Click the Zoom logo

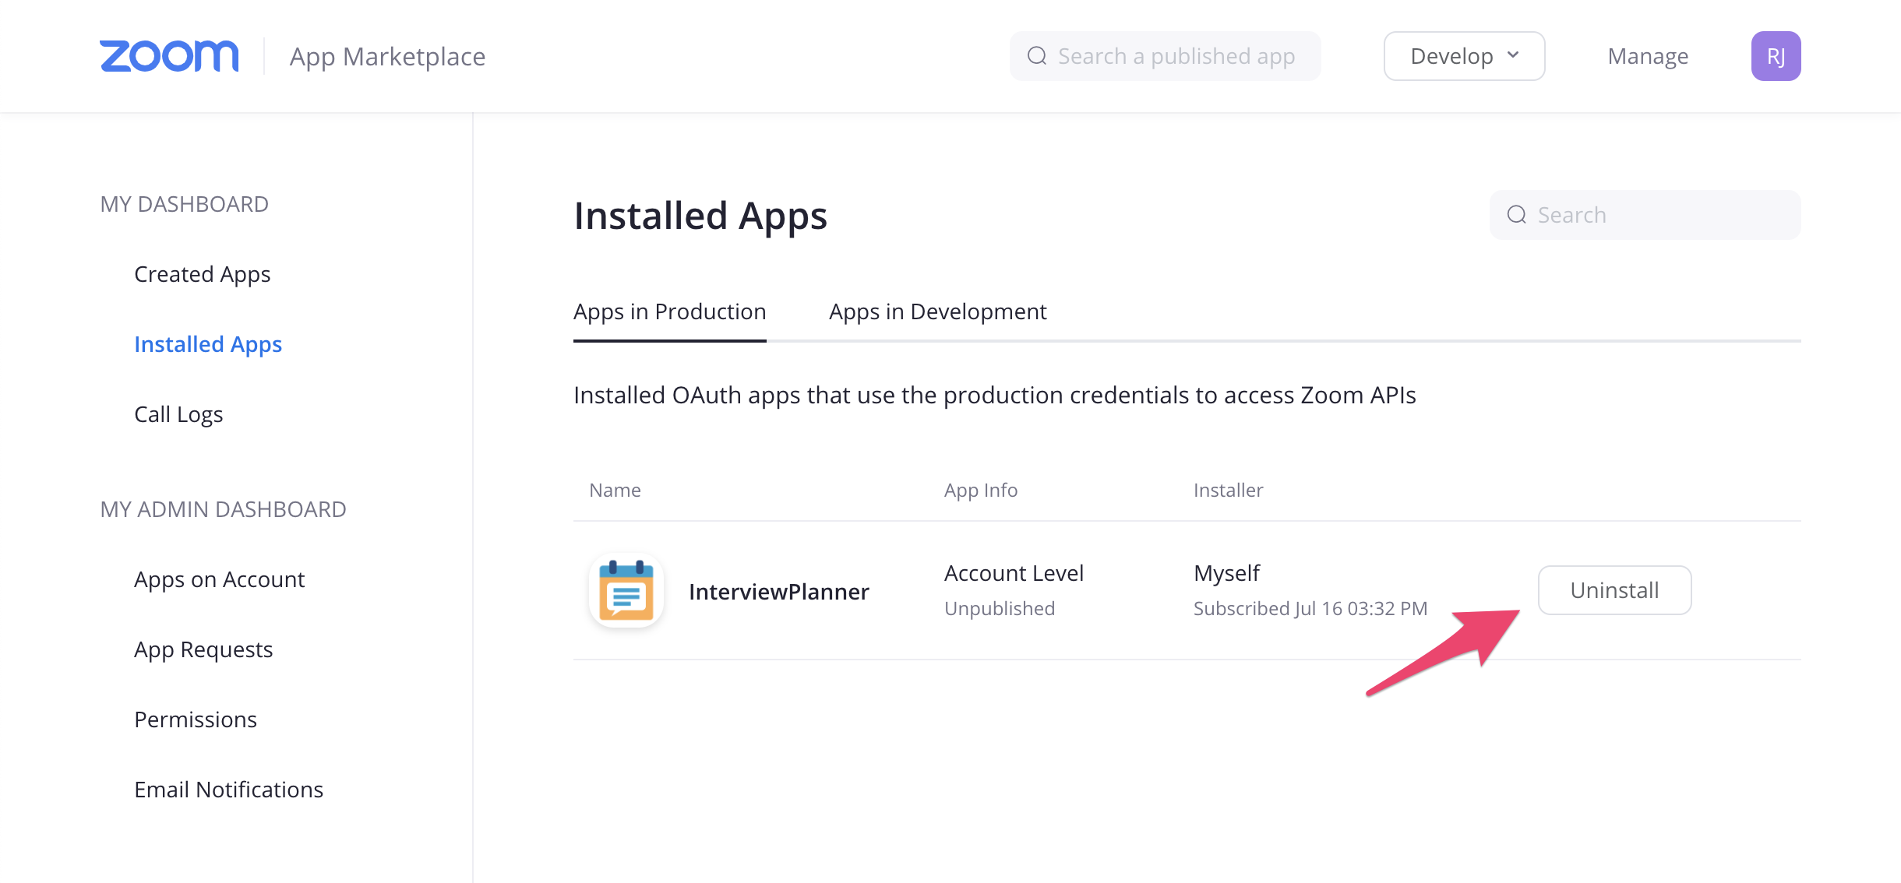(169, 56)
